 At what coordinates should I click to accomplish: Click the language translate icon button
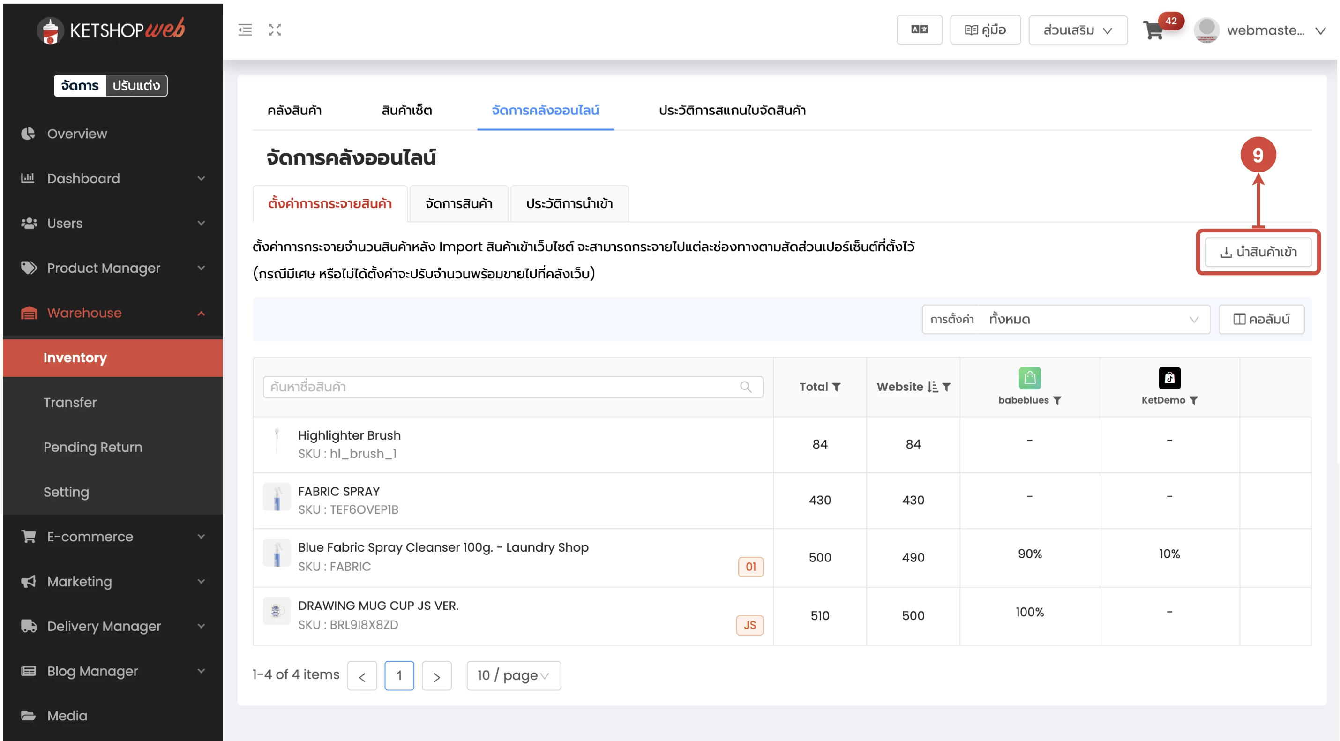pos(919,30)
